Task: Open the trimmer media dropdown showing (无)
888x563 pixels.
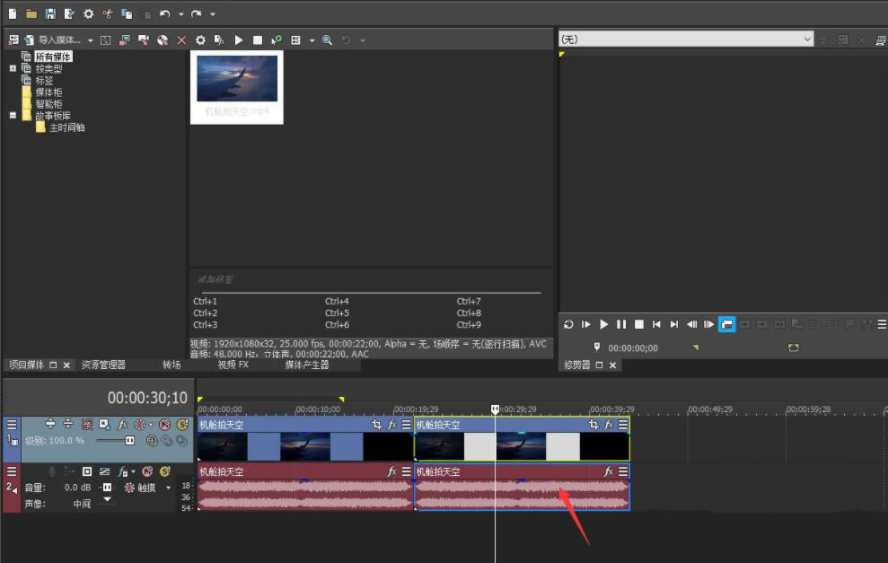Action: (806, 40)
